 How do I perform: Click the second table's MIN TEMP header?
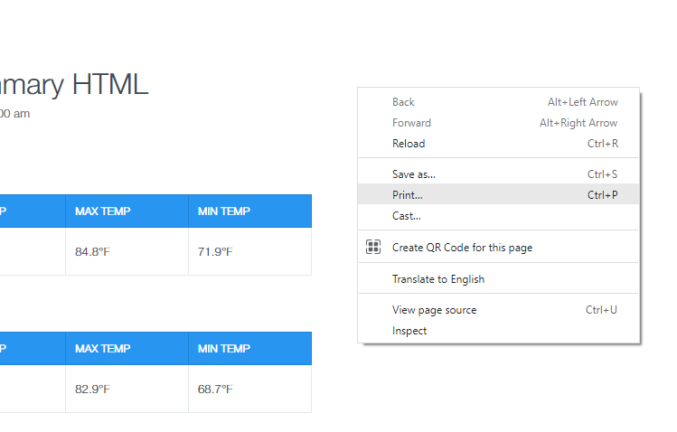(224, 349)
